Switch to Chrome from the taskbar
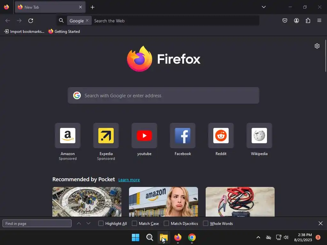 pos(192,237)
